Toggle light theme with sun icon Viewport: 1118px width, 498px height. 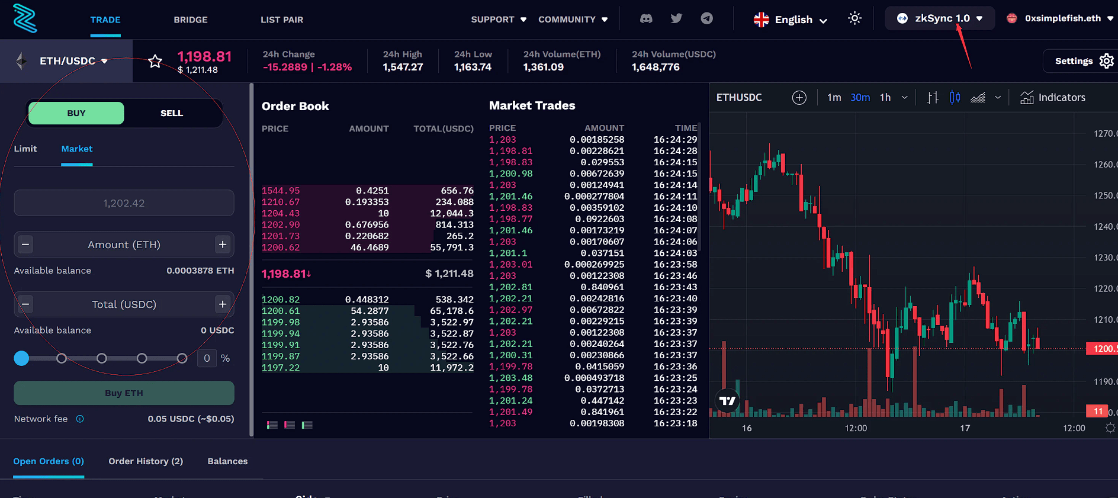854,18
